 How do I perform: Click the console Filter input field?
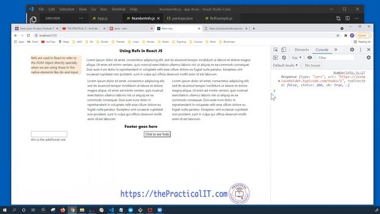pyautogui.click(x=335, y=58)
